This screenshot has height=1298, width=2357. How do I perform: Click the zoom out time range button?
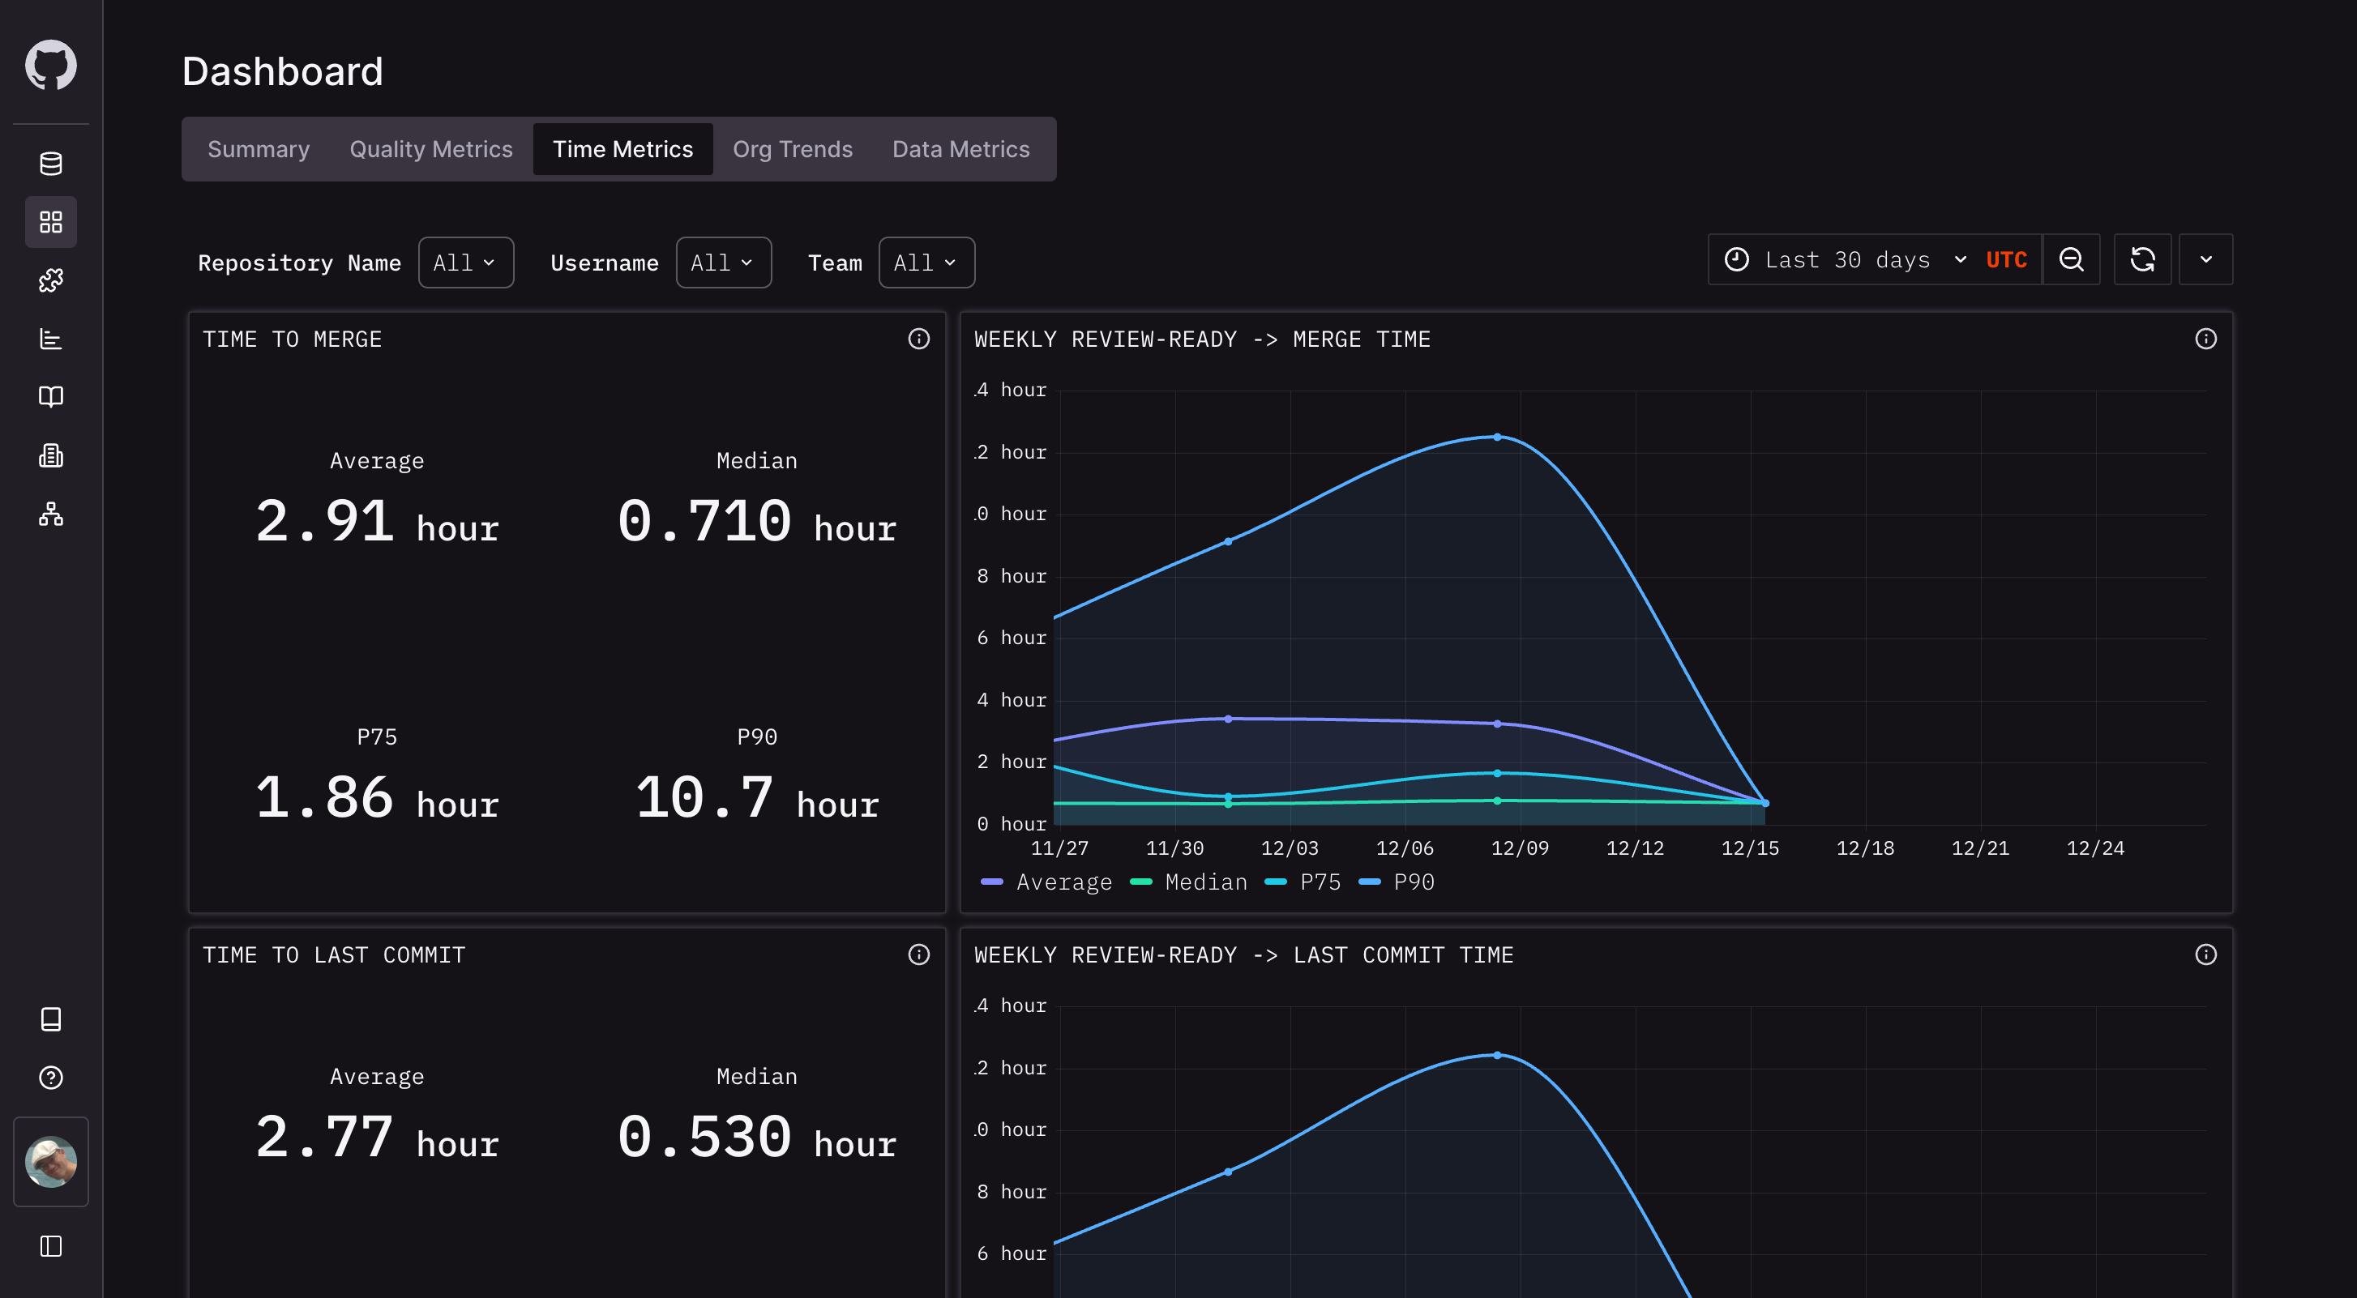tap(2072, 260)
